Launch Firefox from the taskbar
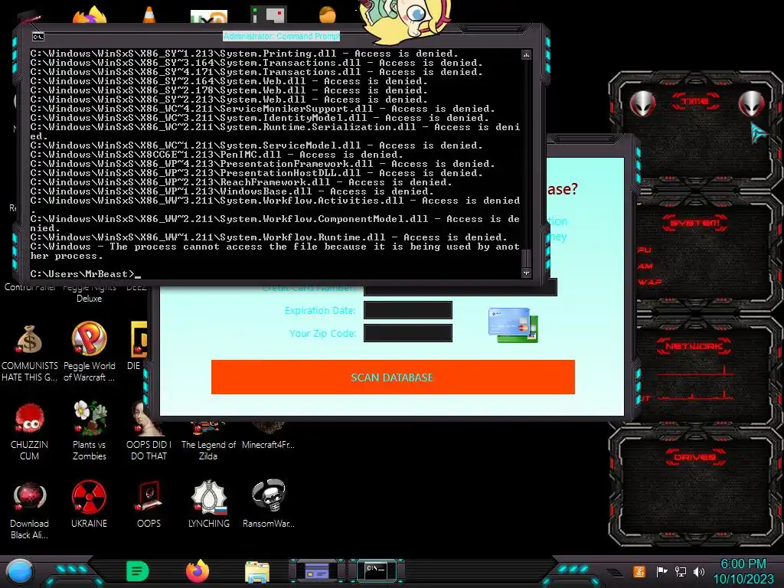 198,571
